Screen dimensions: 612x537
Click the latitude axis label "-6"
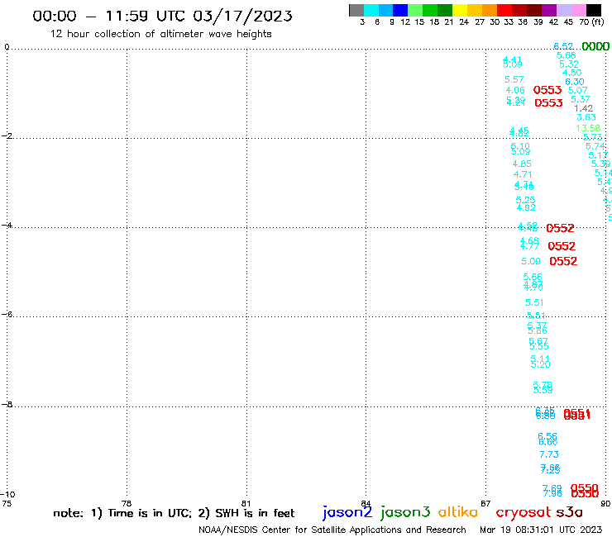7,314
